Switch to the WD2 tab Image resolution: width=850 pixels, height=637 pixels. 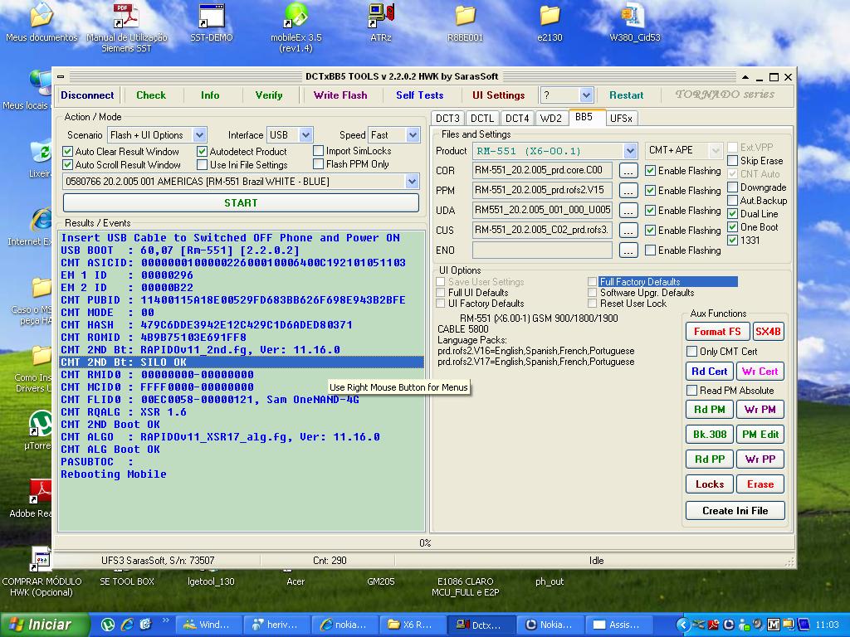(551, 118)
